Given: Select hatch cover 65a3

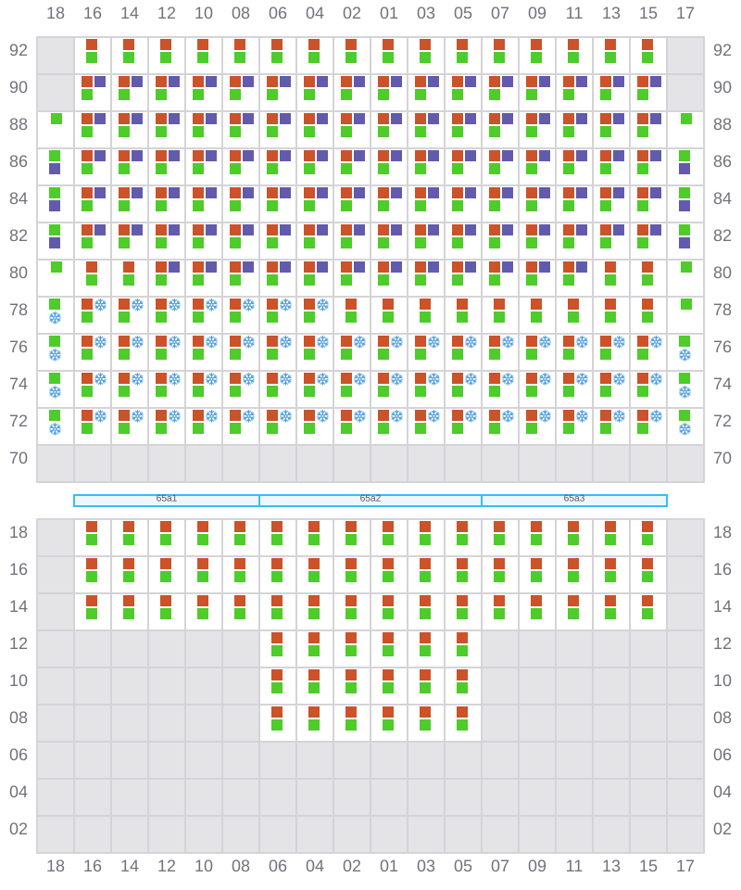Looking at the screenshot, I should click(574, 501).
